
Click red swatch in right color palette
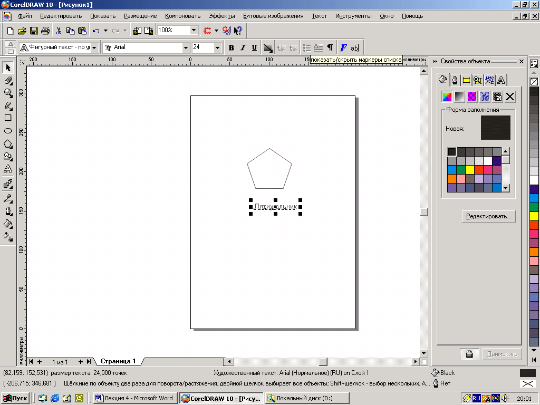tap(534, 225)
